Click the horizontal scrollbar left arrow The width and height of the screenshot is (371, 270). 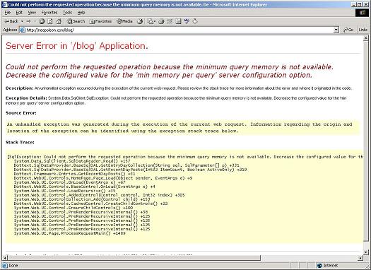5,258
